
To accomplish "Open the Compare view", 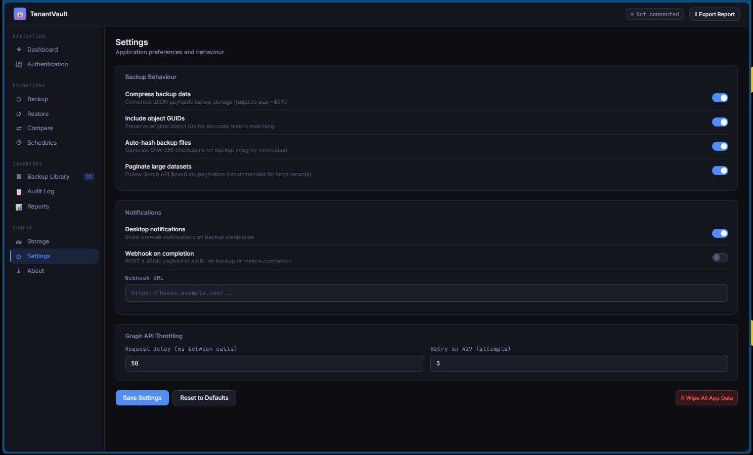I will point(54,128).
